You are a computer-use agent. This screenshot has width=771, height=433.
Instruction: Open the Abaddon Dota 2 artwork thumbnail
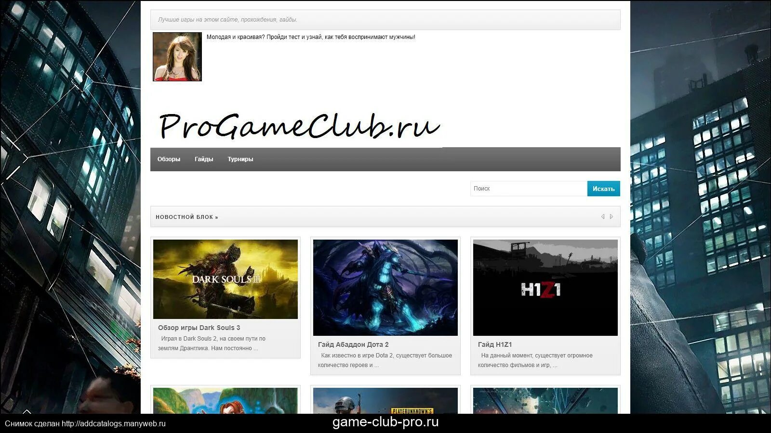pos(385,288)
